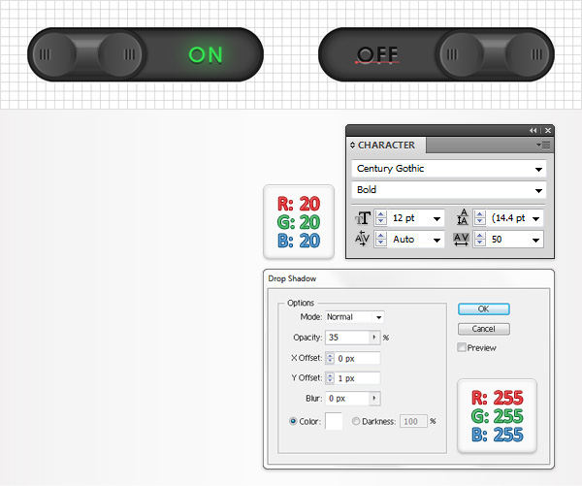
Task: Click the font size icon
Action: pos(363,218)
